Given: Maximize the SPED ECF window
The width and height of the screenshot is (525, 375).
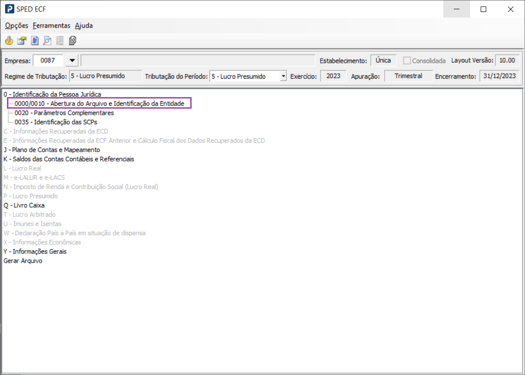Looking at the screenshot, I should [483, 9].
